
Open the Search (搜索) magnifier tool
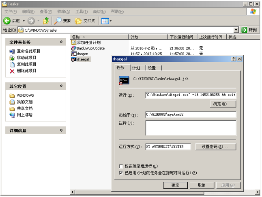point(62,21)
